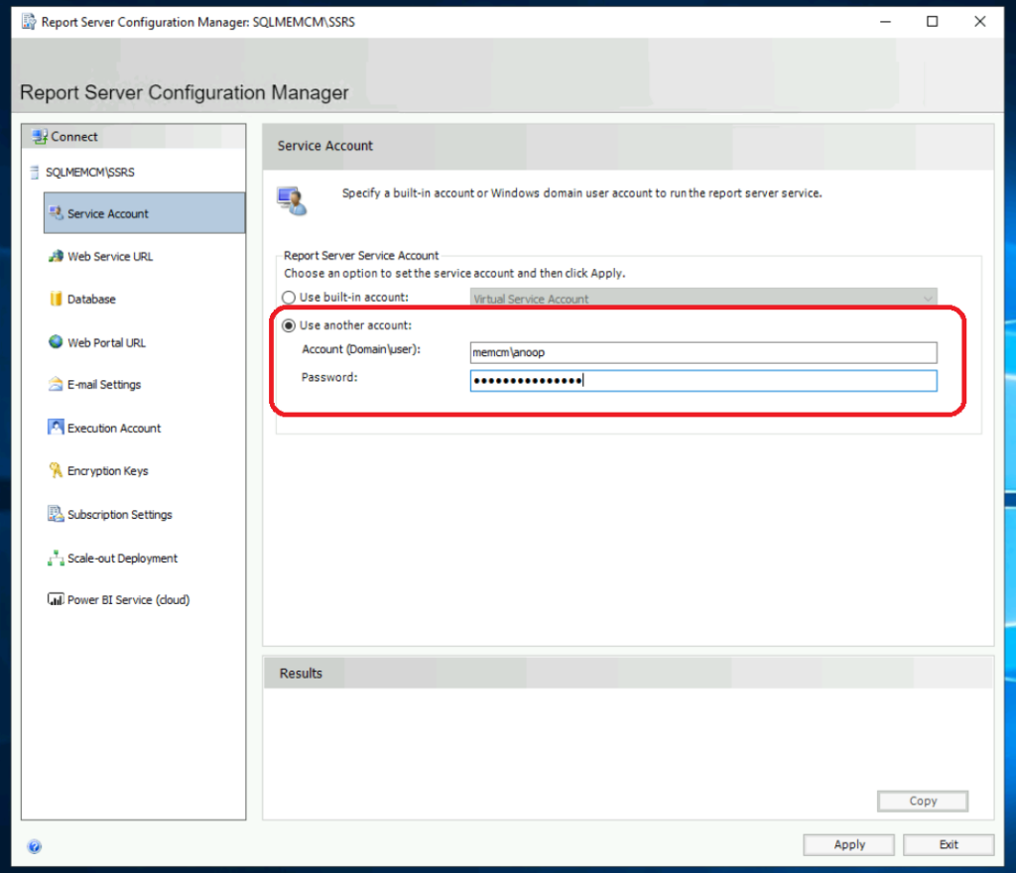The height and width of the screenshot is (873, 1016).
Task: Click the 'Report Server Service Account' group label
Action: click(x=361, y=255)
